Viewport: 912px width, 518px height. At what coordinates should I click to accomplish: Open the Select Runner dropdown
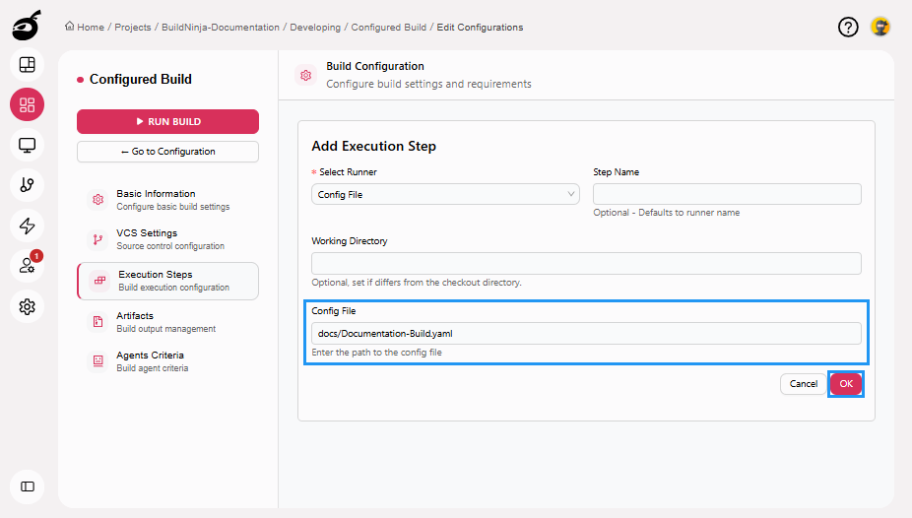pos(445,194)
